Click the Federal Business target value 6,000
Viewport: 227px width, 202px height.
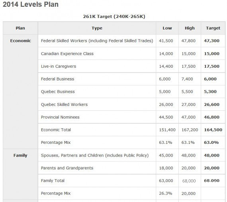click(x=210, y=79)
